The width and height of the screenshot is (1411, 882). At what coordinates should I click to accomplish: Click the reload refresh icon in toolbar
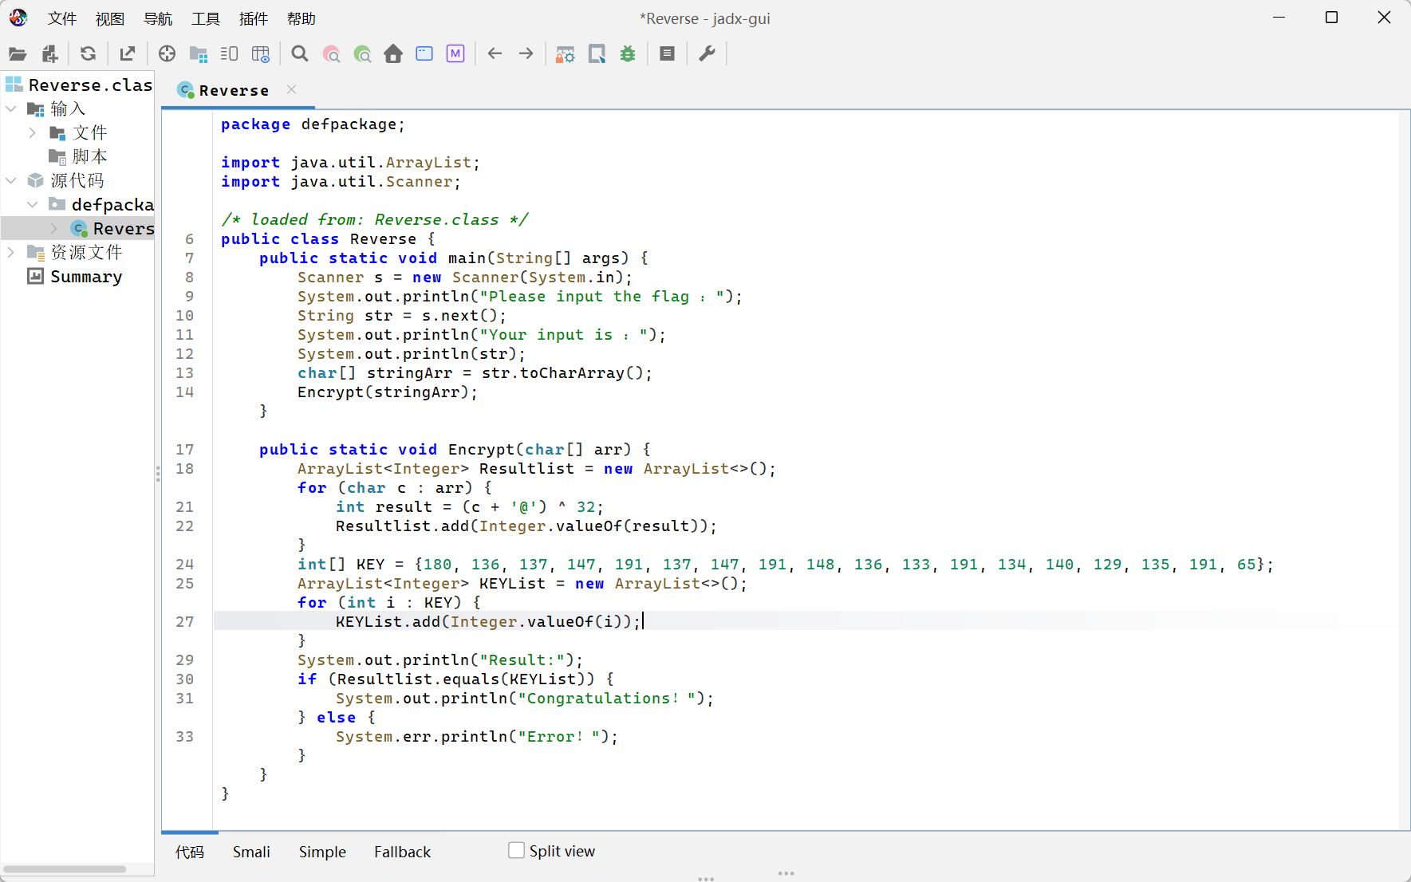(x=88, y=54)
